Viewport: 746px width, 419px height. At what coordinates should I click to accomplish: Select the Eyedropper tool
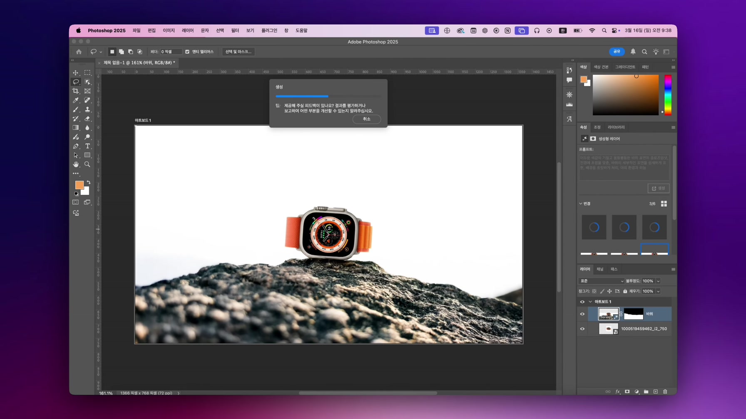tap(75, 100)
